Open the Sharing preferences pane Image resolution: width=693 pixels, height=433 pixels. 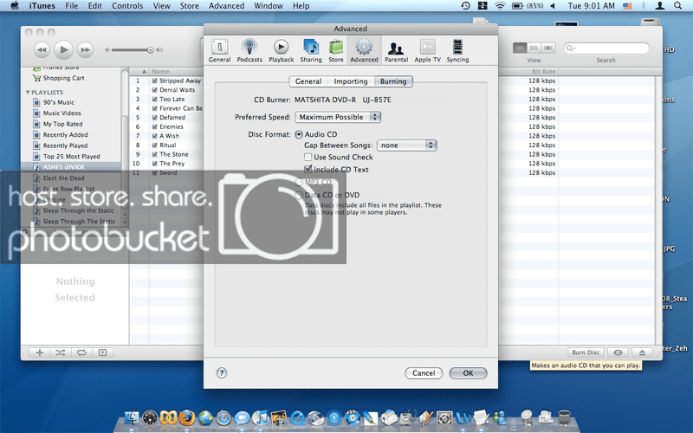point(311,51)
